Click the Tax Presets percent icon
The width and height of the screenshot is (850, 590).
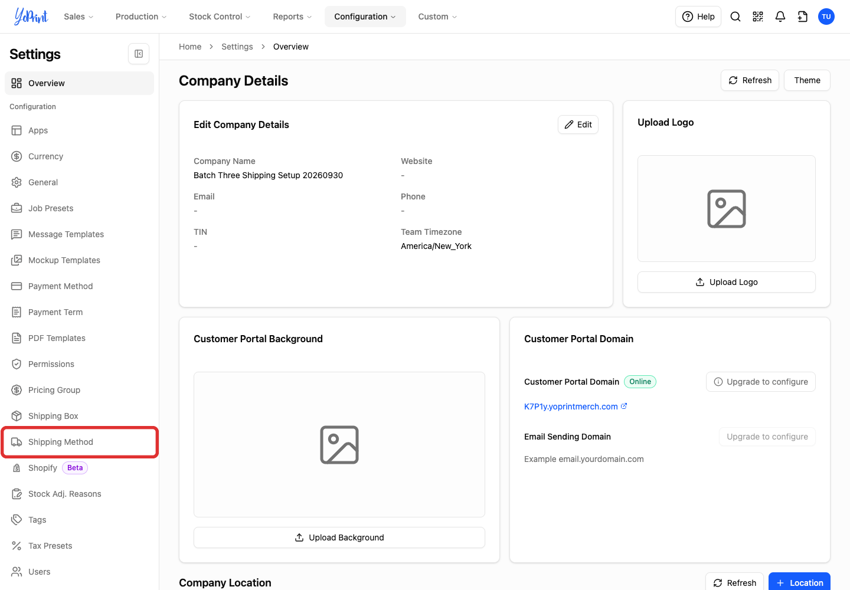17,546
